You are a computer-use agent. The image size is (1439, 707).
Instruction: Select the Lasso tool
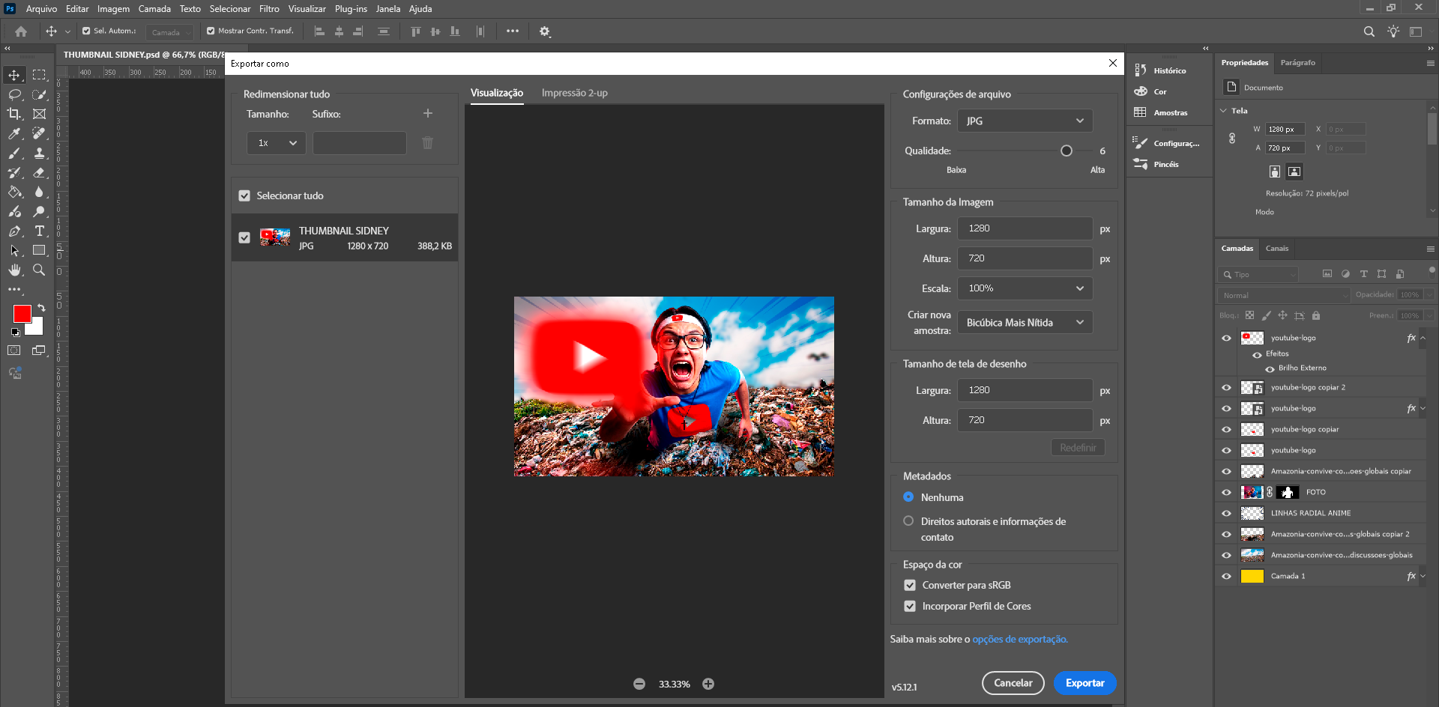coord(14,94)
